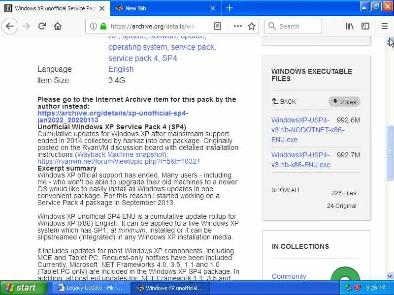Click the 226 Files text
394x295 pixels.
click(344, 193)
